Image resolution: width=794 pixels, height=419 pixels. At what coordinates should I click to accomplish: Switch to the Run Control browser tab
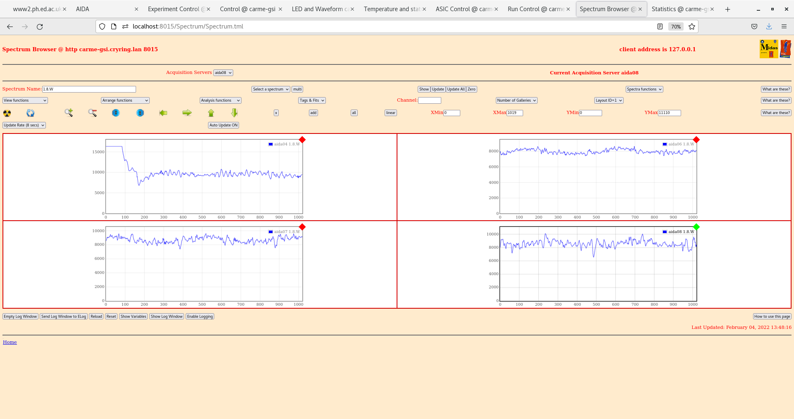point(536,9)
